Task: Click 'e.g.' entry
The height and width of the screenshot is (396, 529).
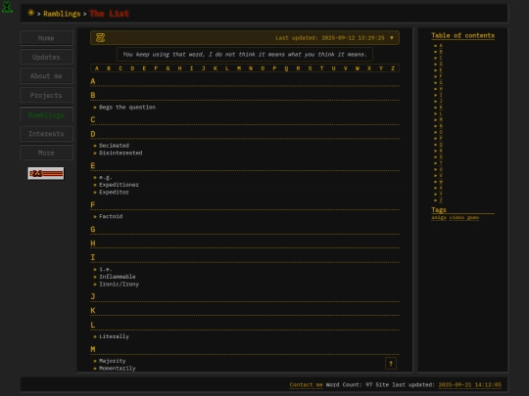Action: tap(105, 177)
